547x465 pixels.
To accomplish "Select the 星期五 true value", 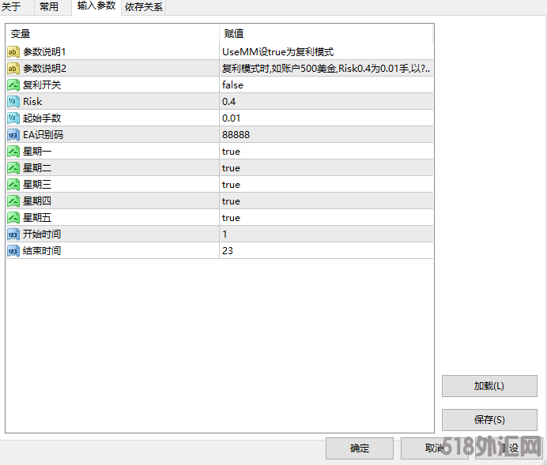I will [x=326, y=218].
